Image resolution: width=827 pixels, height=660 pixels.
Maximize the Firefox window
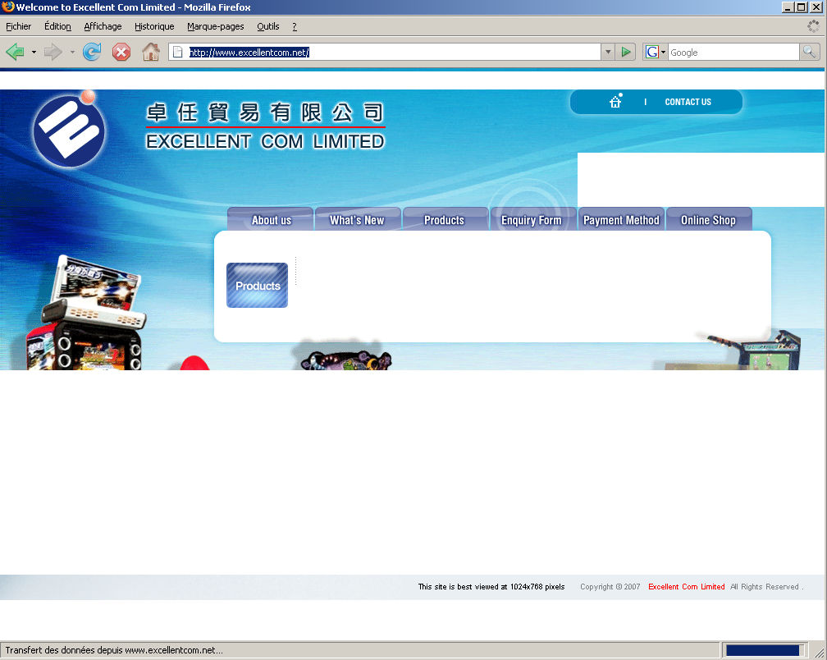pyautogui.click(x=801, y=7)
